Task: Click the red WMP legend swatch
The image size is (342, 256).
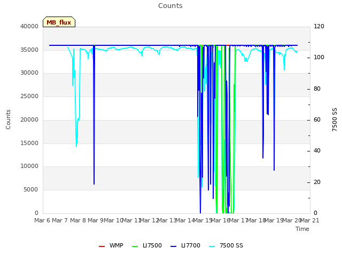Action: 102,246
